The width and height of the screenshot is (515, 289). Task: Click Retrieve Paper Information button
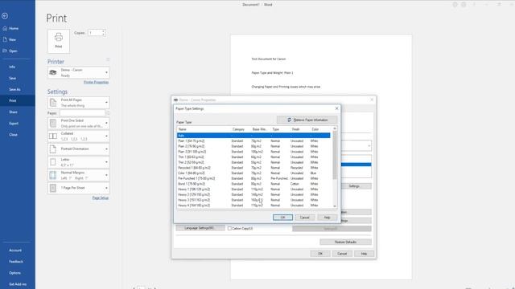(307, 120)
